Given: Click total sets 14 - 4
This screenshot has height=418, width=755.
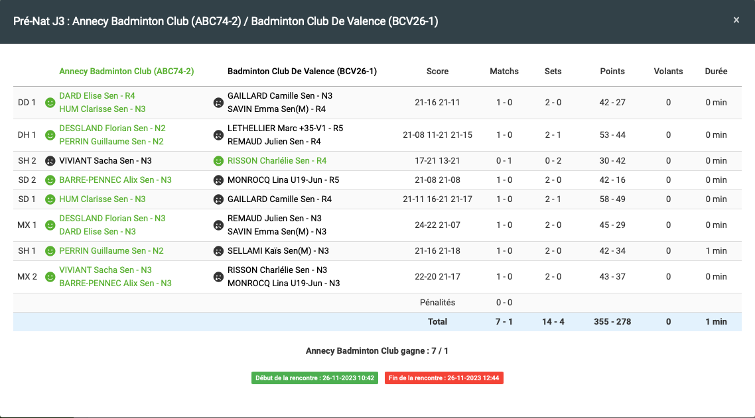Looking at the screenshot, I should coord(553,322).
